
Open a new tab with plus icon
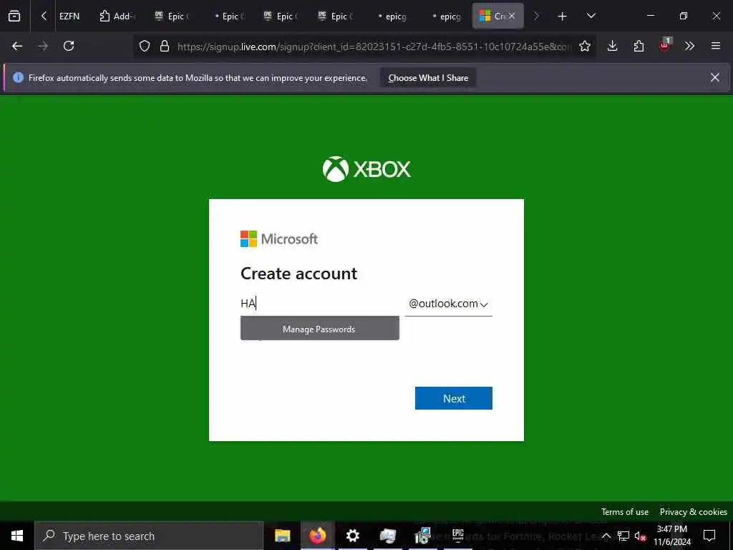click(563, 16)
